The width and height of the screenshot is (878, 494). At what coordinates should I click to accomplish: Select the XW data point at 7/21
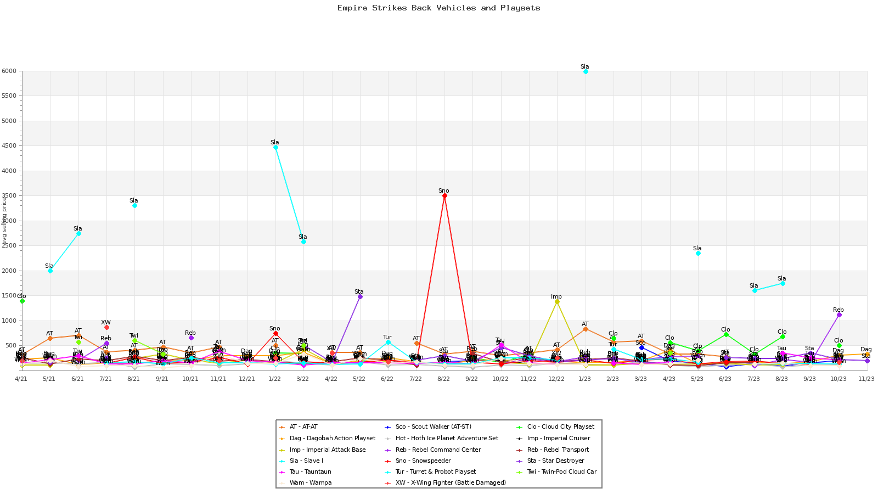(106, 327)
